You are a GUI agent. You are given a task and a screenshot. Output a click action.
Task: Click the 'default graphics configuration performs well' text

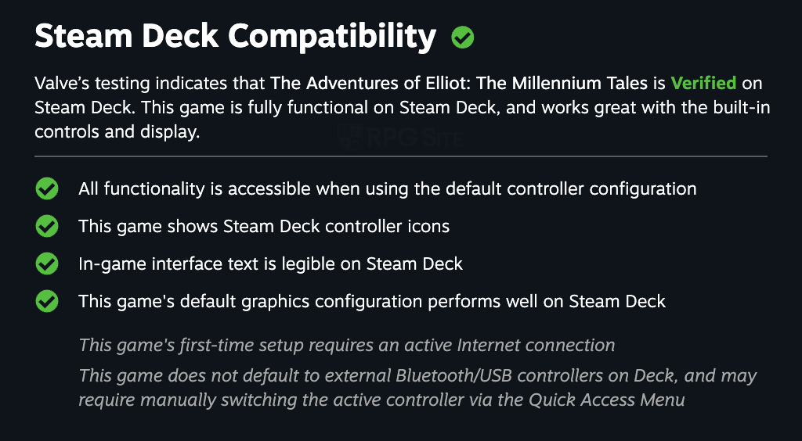[371, 301]
